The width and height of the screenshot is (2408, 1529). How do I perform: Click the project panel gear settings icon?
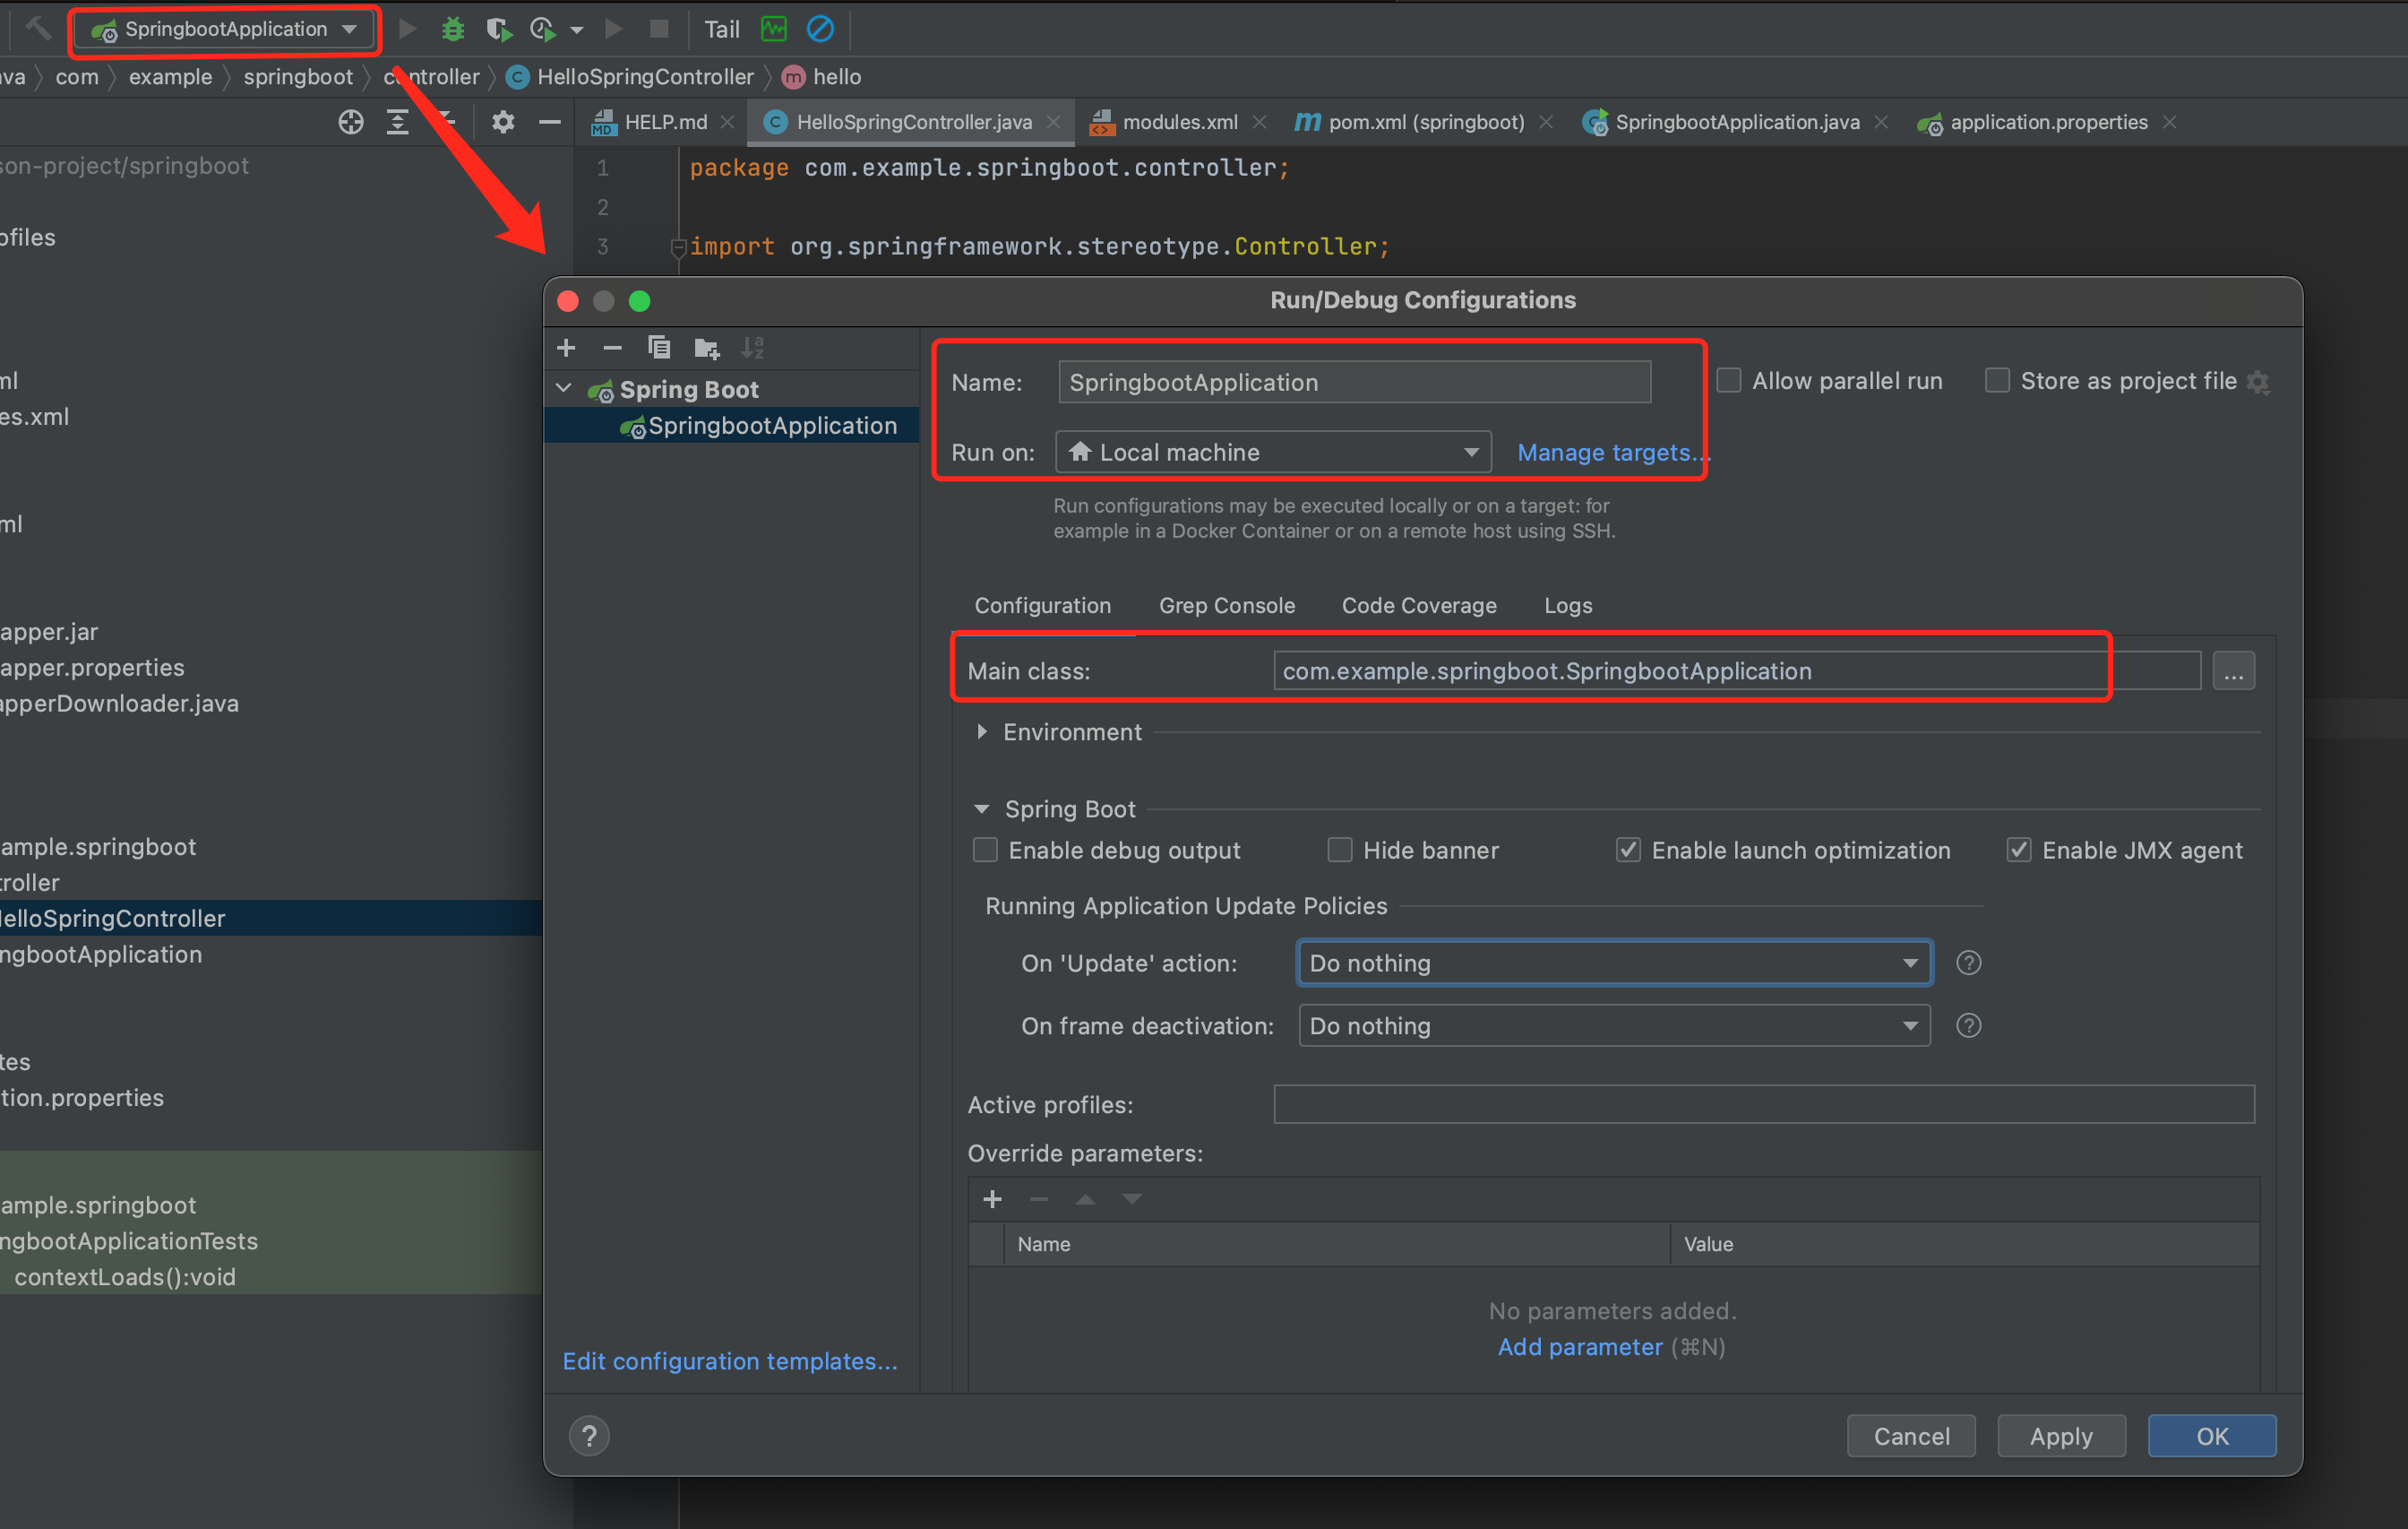pos(502,122)
